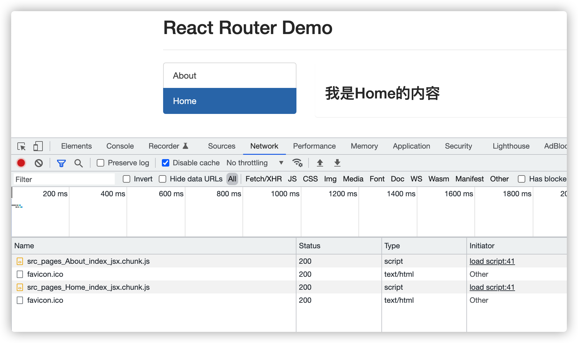Click the first favicon.ico file icon
The height and width of the screenshot is (343, 578).
[20, 274]
